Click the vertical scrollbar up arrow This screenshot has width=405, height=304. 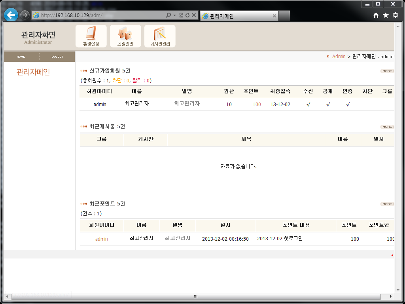coord(397,26)
